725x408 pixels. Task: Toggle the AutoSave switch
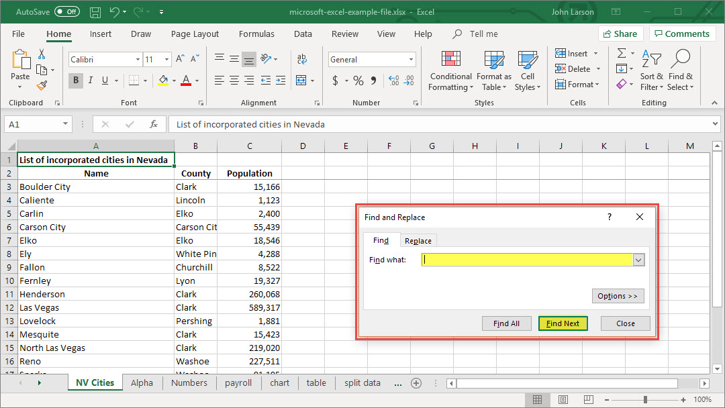tap(66, 12)
